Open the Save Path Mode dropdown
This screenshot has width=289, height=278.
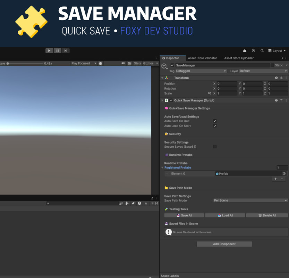click(x=250, y=201)
